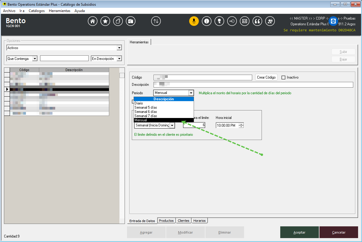Open the Ir a menu
Viewport: 362px width, 242px height.
22,11
